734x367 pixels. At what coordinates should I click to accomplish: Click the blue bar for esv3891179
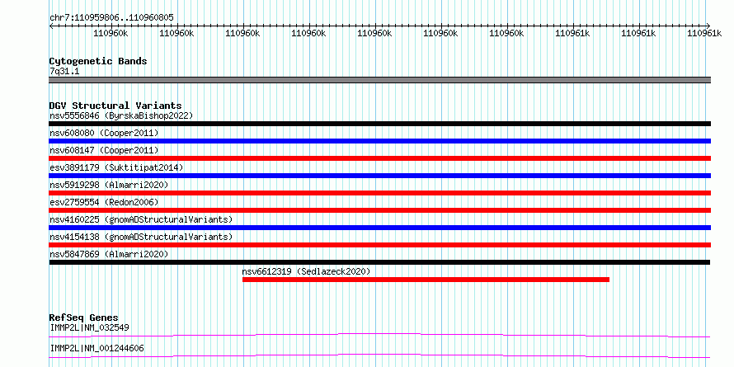pos(379,176)
